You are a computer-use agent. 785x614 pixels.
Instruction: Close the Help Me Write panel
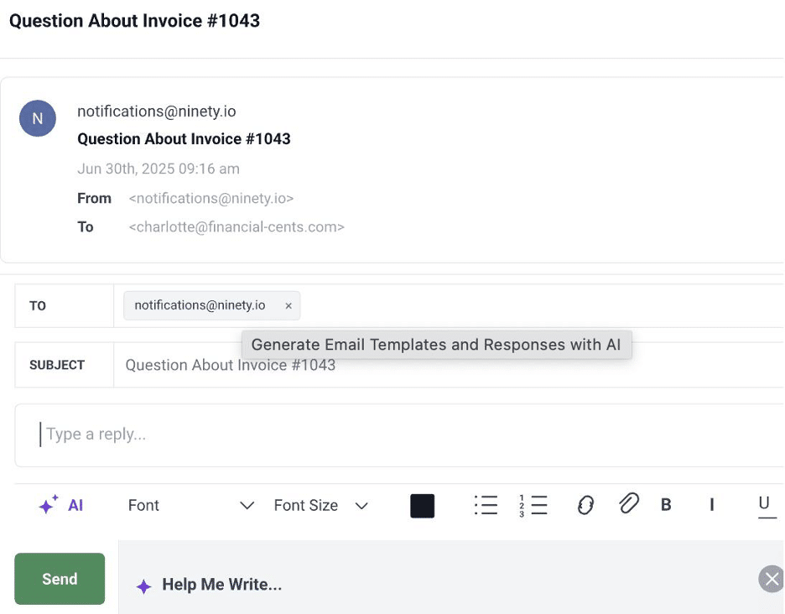pos(772,579)
